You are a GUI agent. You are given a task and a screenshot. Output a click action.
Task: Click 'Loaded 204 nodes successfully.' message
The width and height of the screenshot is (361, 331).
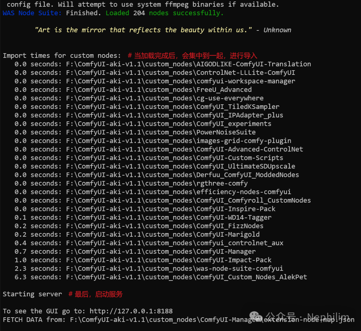164,13
